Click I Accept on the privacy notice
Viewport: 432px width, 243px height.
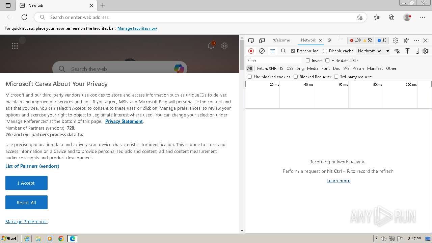[26, 183]
